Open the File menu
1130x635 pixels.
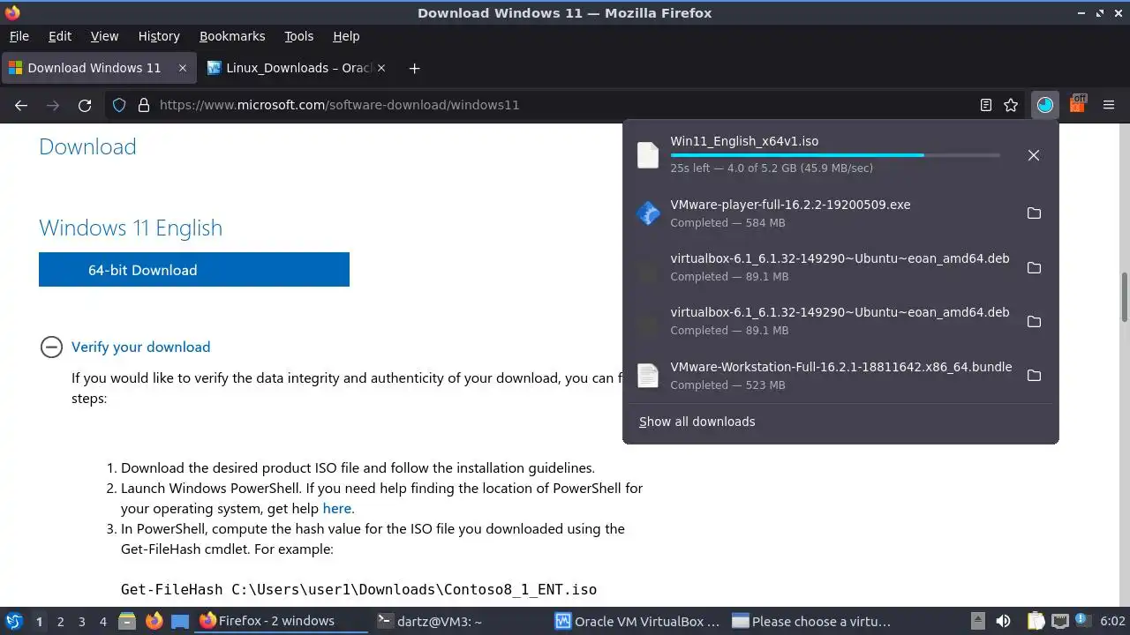tap(19, 36)
